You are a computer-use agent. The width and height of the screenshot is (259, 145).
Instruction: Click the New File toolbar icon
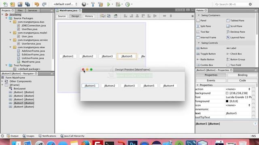point(5,4)
